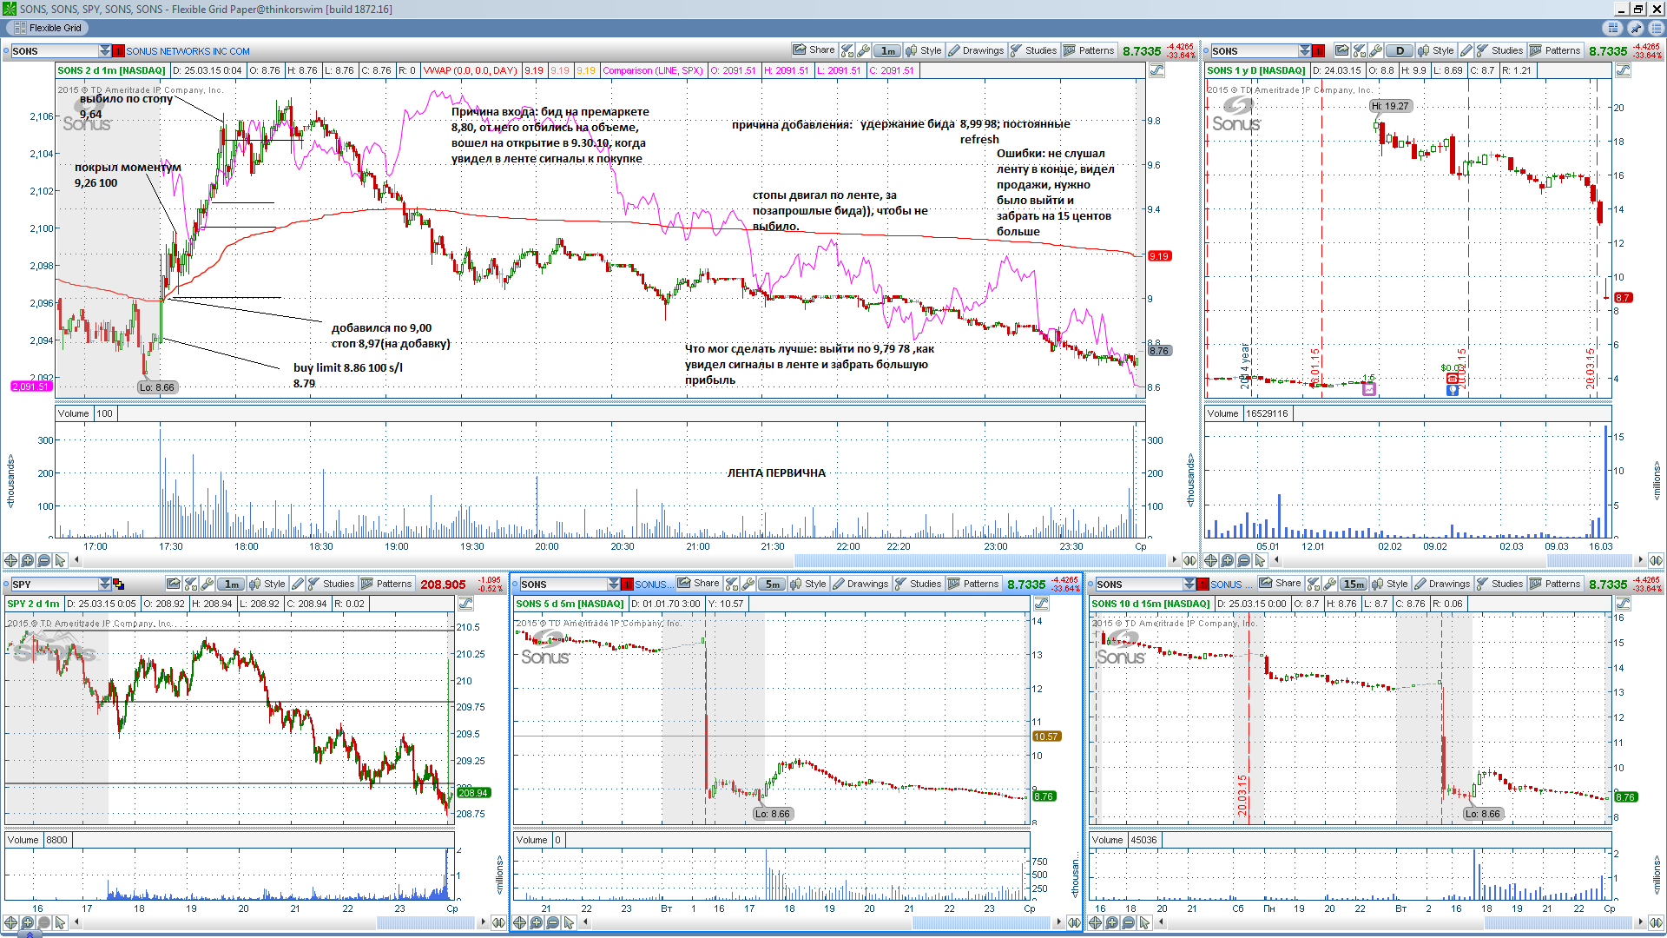The image size is (1667, 938).
Task: Open Studies in daily SONS chart
Action: (1499, 50)
